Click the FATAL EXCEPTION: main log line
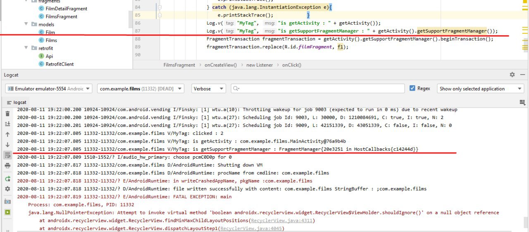The image size is (529, 232). tap(124, 197)
